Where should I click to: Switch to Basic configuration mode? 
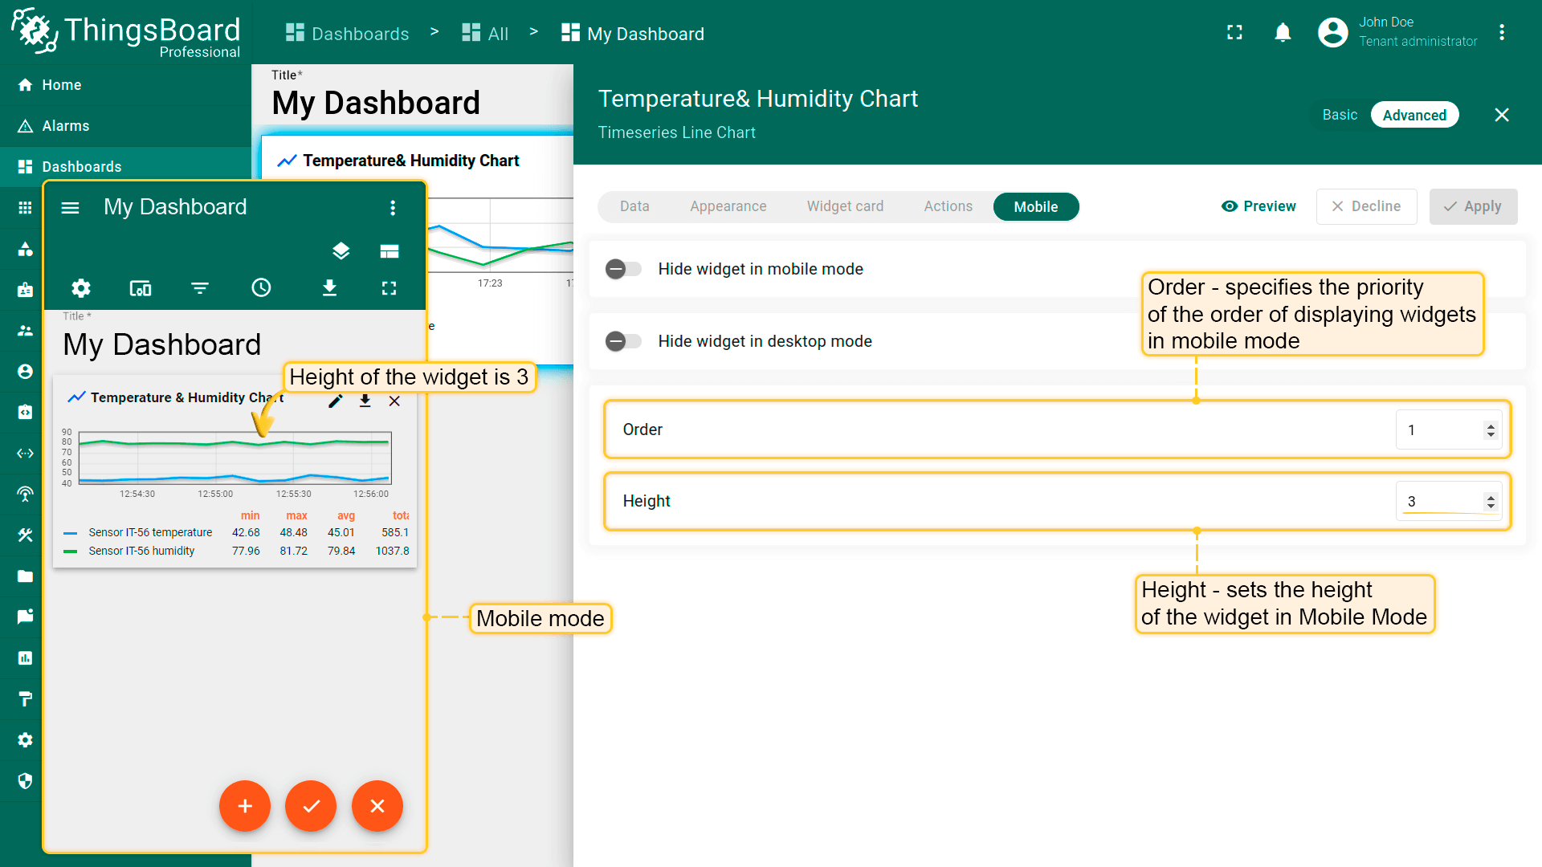click(x=1340, y=115)
